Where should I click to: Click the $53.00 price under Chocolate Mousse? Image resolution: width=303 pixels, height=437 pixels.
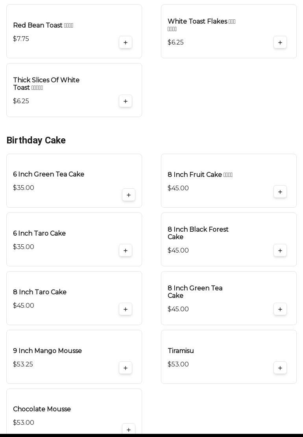pos(24,422)
